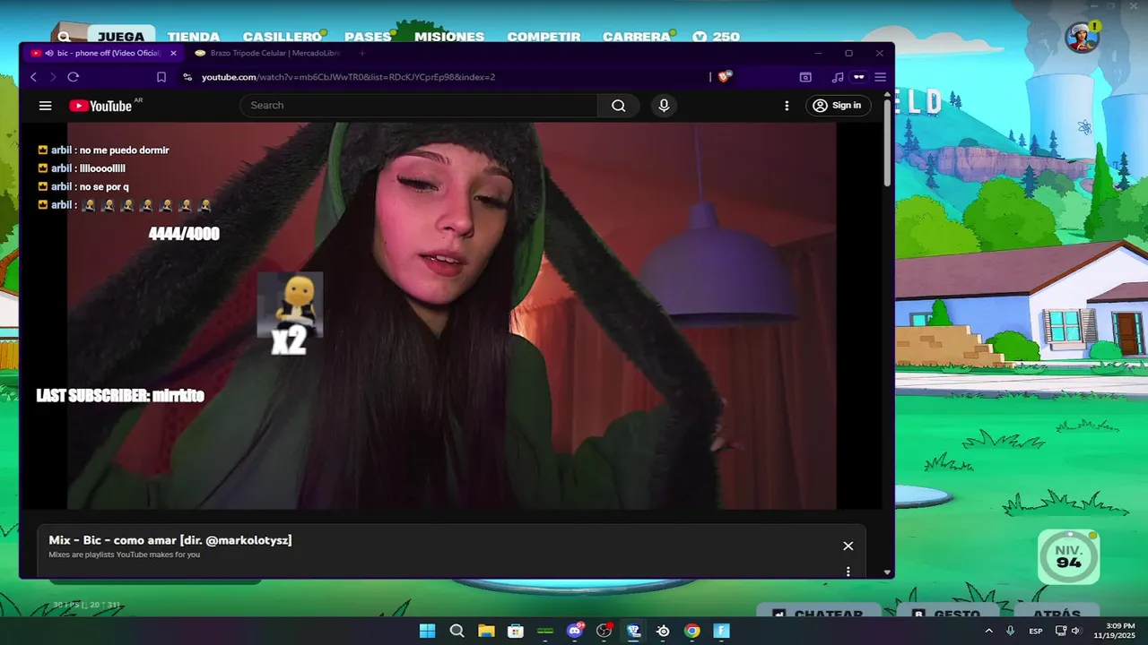Image resolution: width=1148 pixels, height=645 pixels.
Task: Open the clock showing 3:09 PM
Action: [x=1113, y=631]
